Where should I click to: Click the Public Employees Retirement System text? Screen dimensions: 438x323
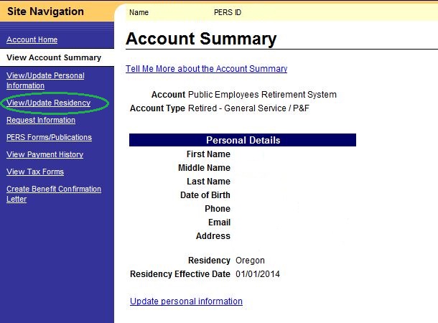tap(261, 95)
